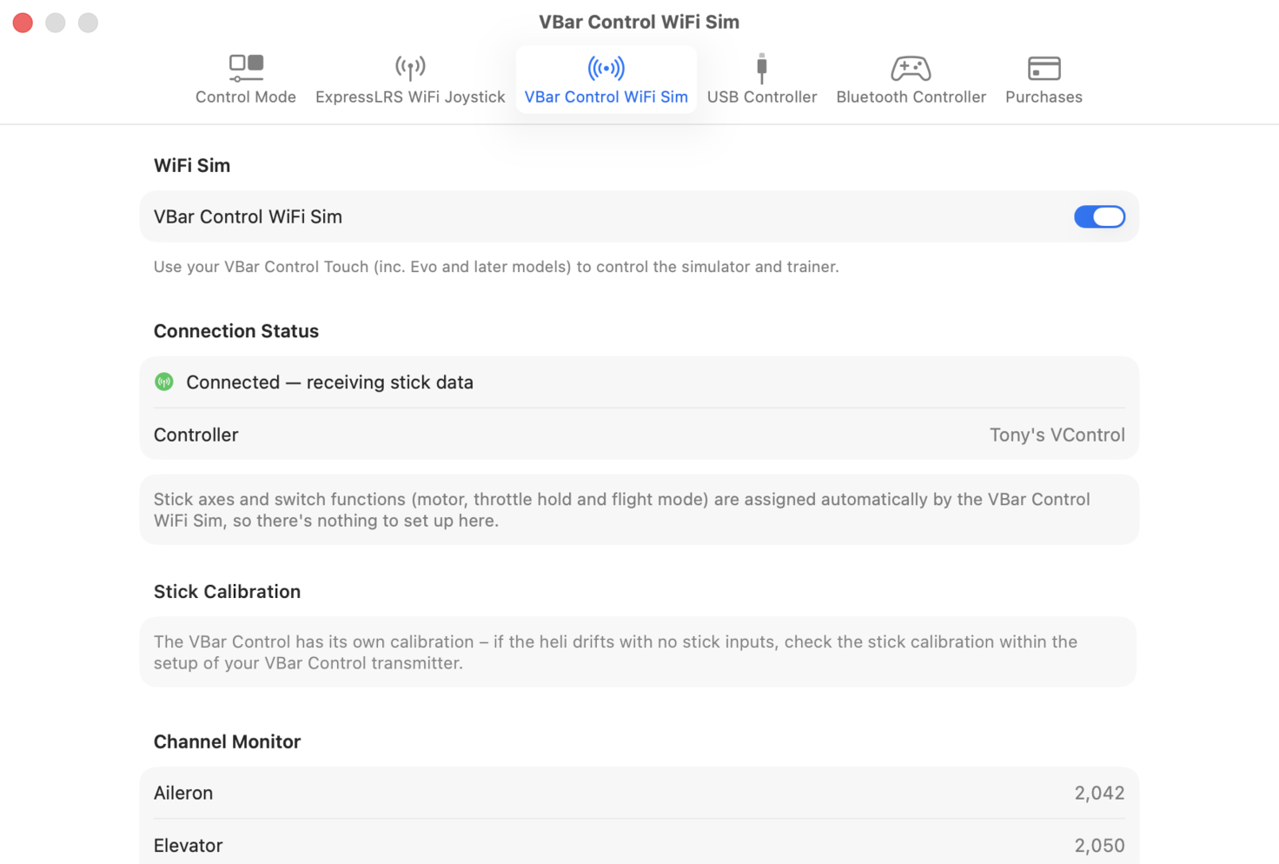The width and height of the screenshot is (1279, 864).
Task: Go to the USB Controller tab label
Action: (x=762, y=96)
